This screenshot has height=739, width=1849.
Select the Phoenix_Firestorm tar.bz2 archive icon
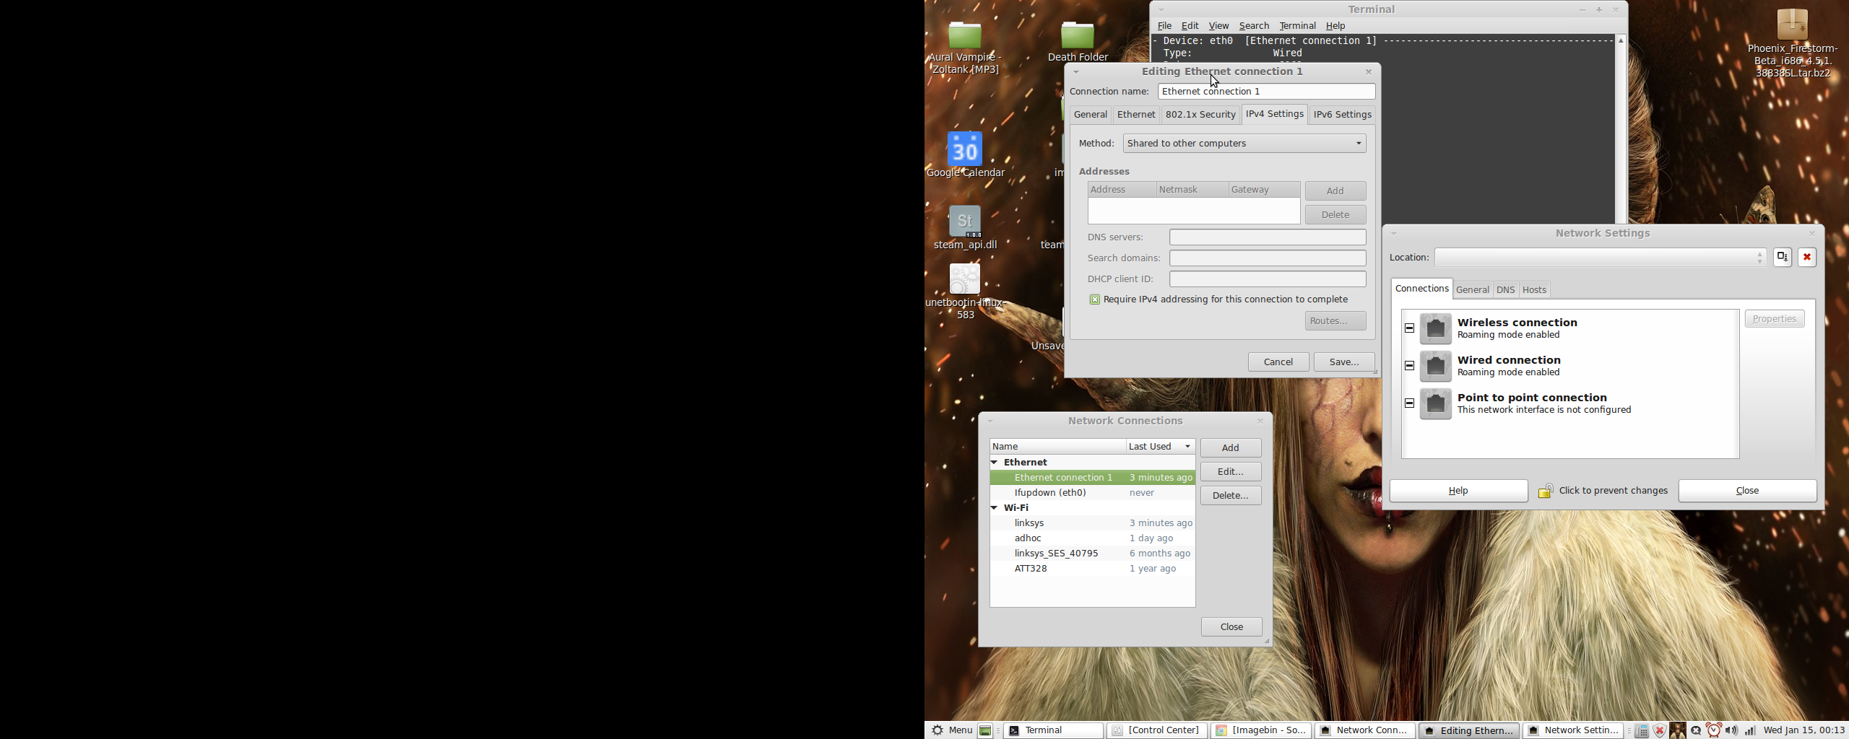(1793, 25)
